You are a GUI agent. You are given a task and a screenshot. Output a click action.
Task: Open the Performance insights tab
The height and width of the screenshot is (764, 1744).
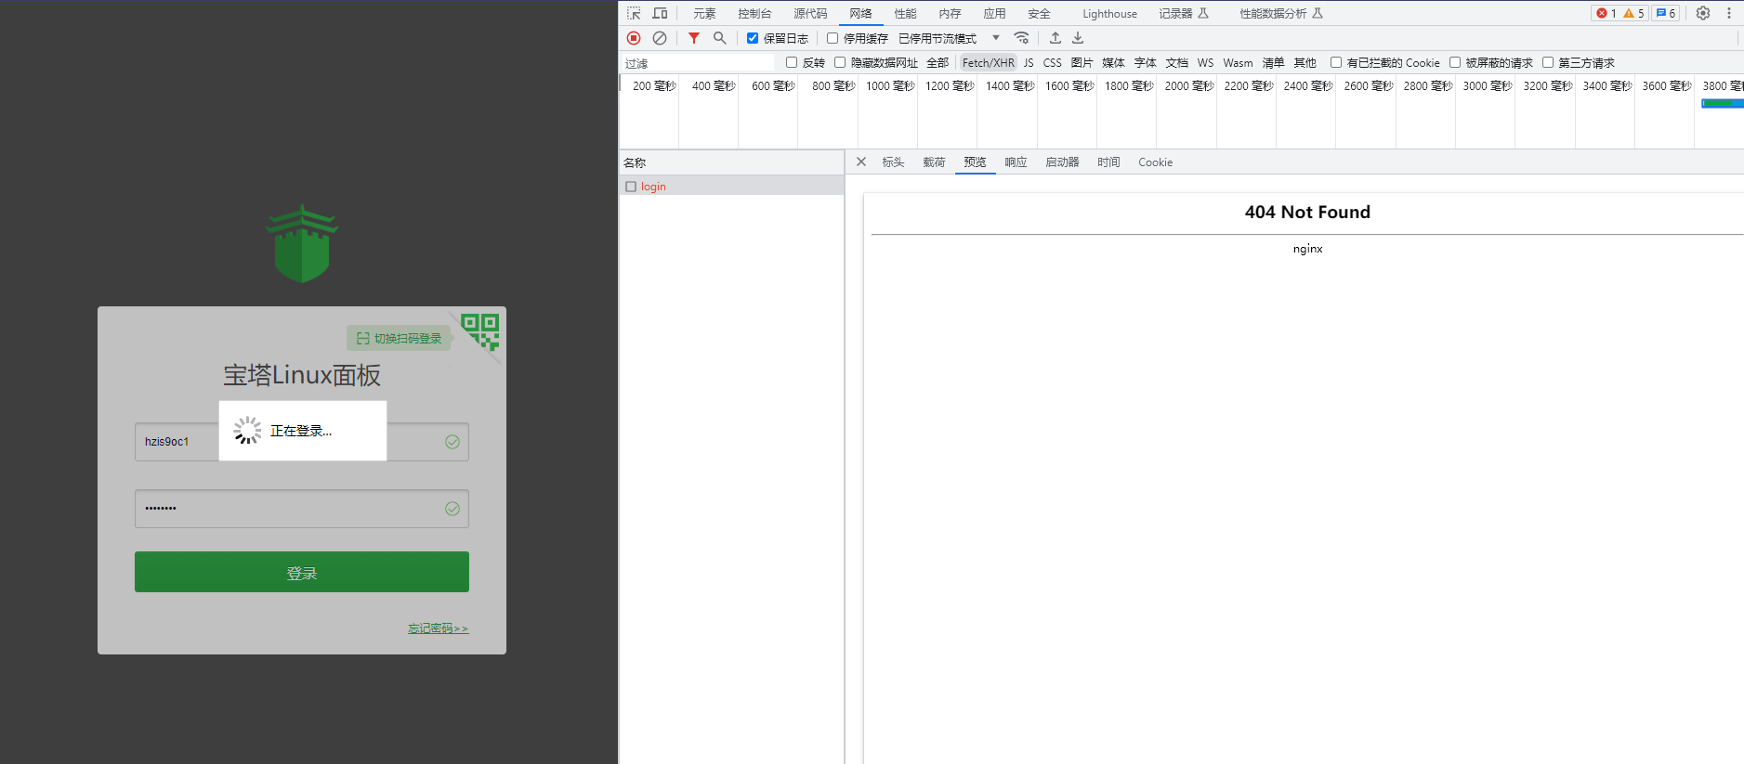tap(1281, 13)
